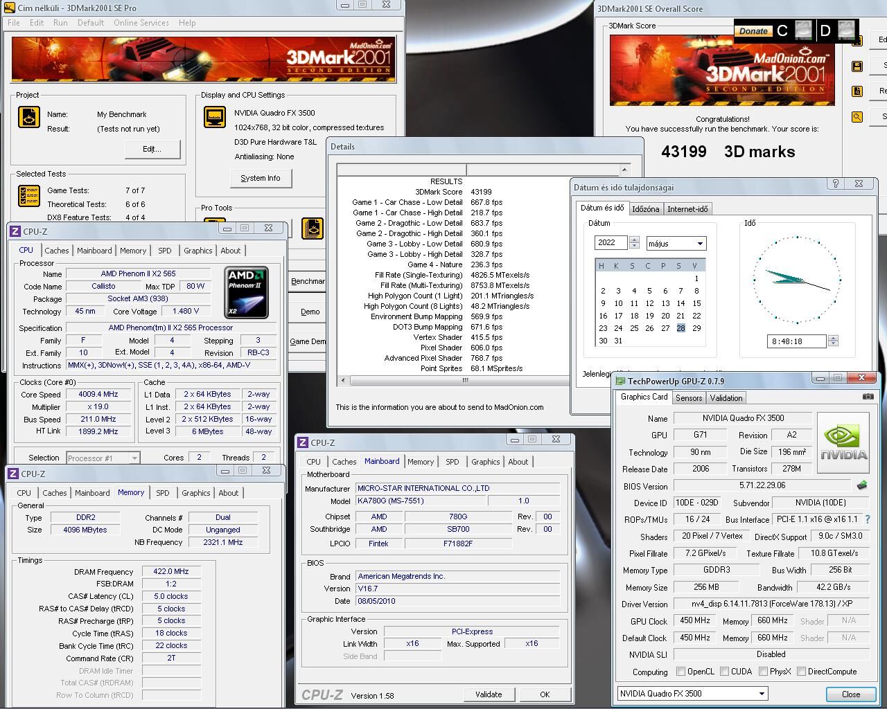
Task: Enable the PhysX checkbox in GPU-Z
Action: (763, 672)
